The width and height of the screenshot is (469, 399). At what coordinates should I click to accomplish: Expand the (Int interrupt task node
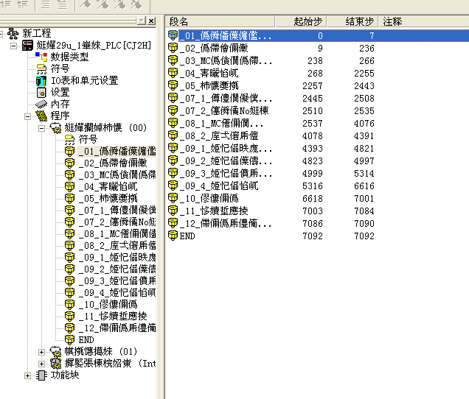click(41, 363)
